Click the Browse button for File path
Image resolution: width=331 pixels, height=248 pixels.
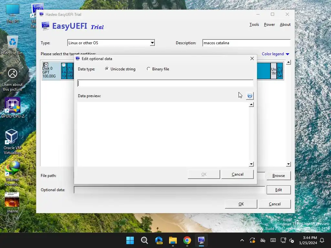(x=279, y=176)
